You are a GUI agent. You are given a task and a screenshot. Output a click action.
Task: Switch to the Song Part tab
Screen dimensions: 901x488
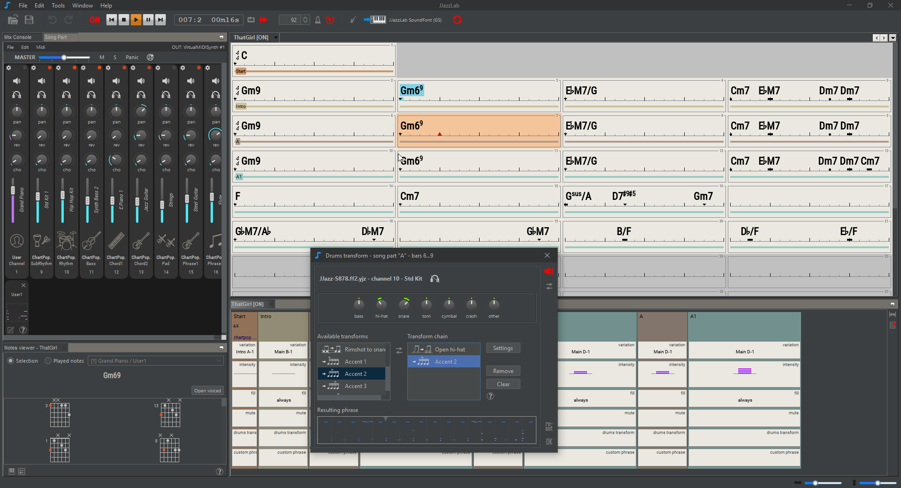(x=56, y=37)
